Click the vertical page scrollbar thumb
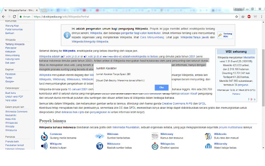265x166 pixels. [x=263, y=78]
